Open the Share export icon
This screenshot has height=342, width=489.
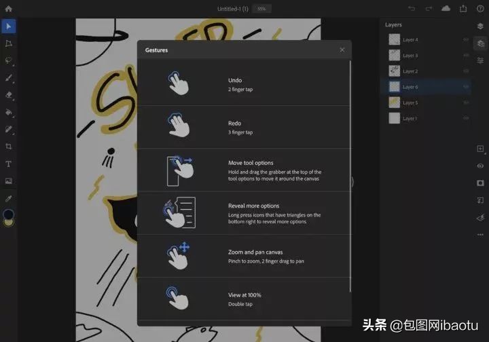(463, 9)
